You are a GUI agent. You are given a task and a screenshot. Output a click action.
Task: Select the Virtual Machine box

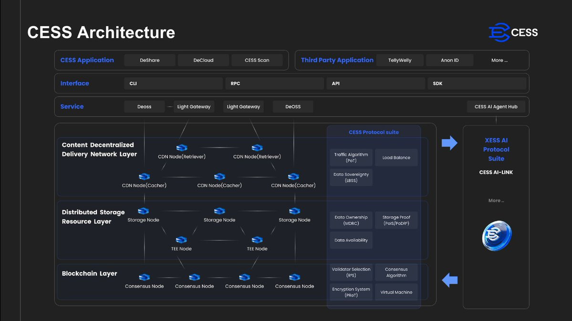click(396, 292)
